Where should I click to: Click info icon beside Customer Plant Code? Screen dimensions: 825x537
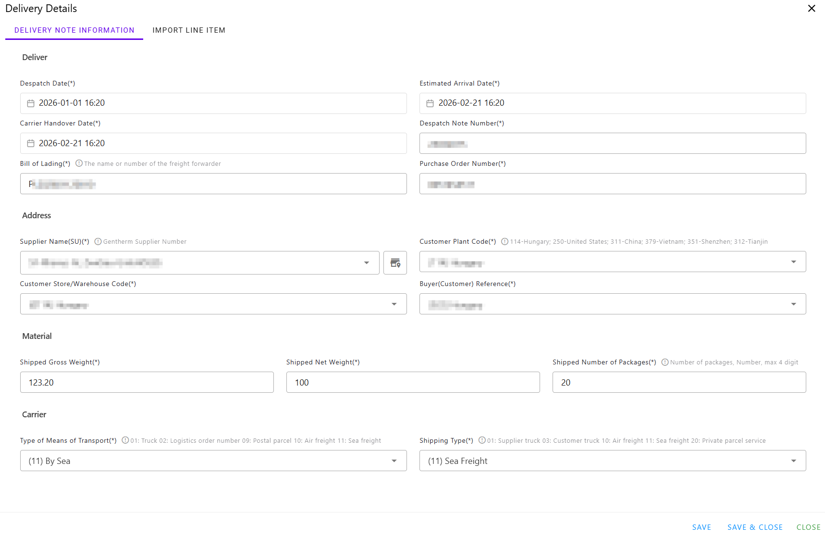point(505,242)
